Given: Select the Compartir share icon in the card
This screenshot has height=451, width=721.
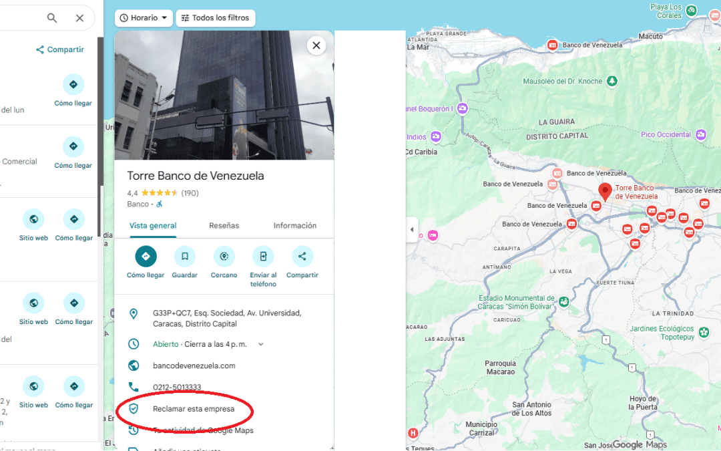Looking at the screenshot, I should 302,256.
